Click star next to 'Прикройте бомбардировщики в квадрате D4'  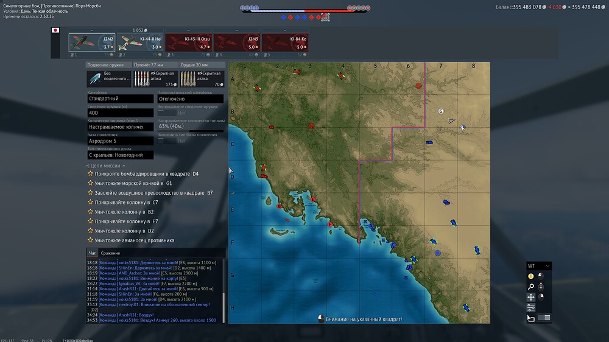pyautogui.click(x=91, y=173)
